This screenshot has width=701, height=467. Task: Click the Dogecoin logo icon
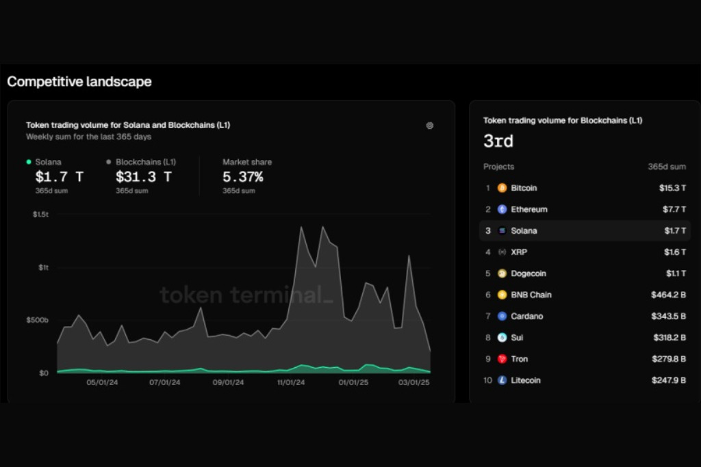coord(502,273)
